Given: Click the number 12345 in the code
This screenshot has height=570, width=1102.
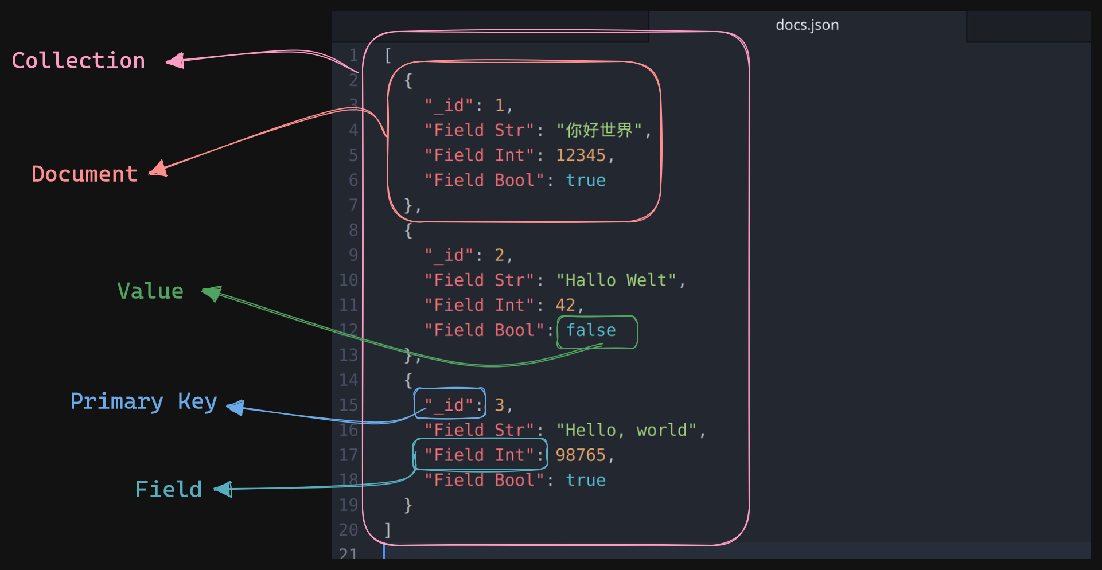Looking at the screenshot, I should pyautogui.click(x=580, y=155).
